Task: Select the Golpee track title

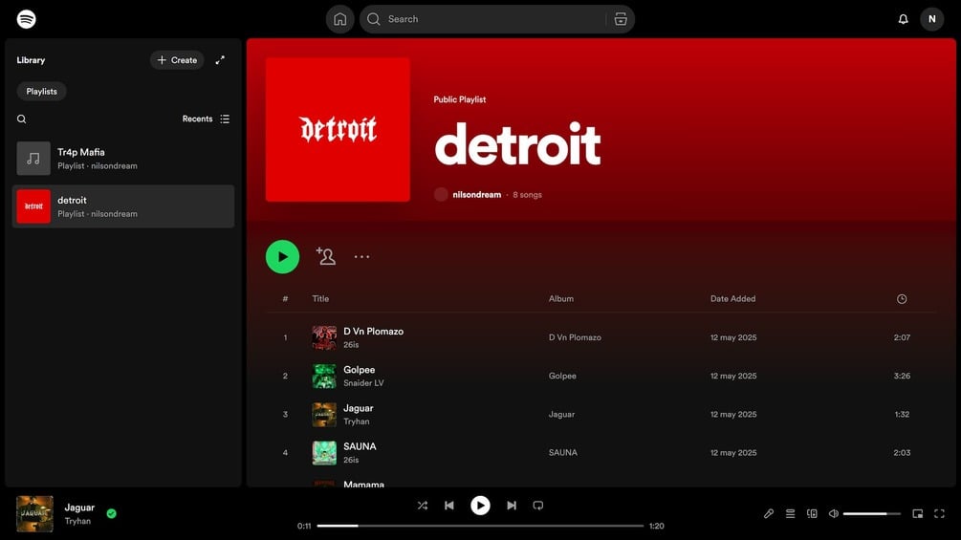Action: point(360,370)
